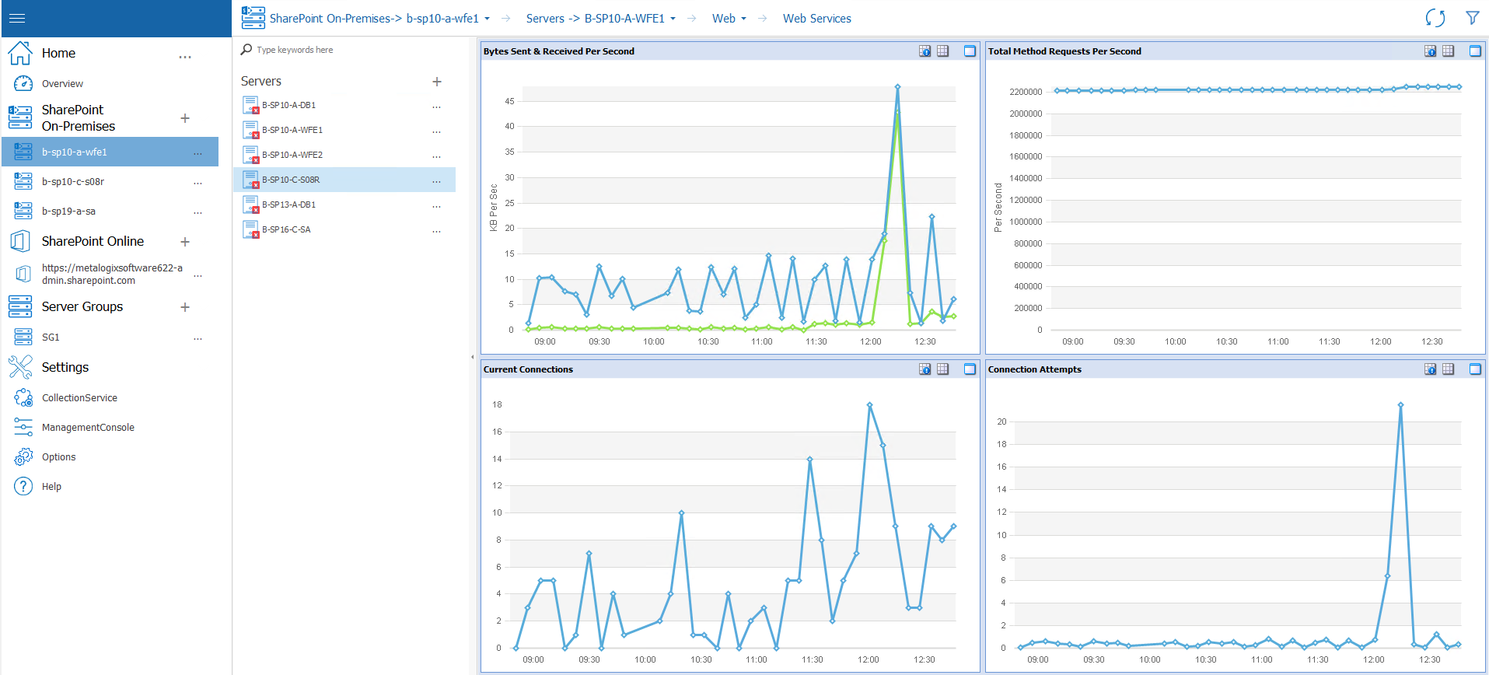Toggle the hamburger navigation menu
Image resolution: width=1489 pixels, height=675 pixels.
pos(17,18)
